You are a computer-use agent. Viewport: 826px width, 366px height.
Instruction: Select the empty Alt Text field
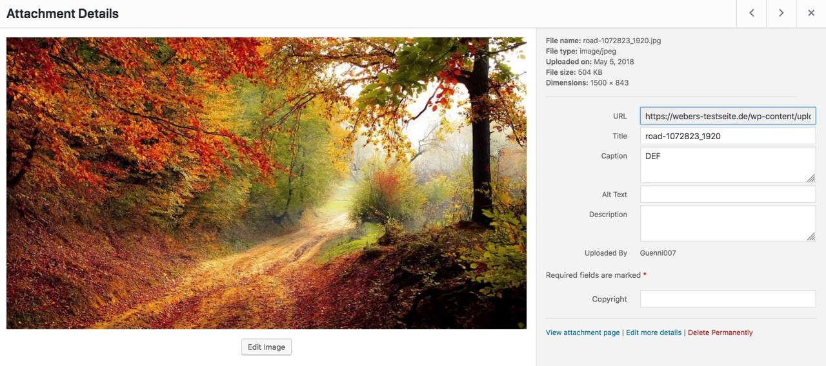[x=728, y=195]
